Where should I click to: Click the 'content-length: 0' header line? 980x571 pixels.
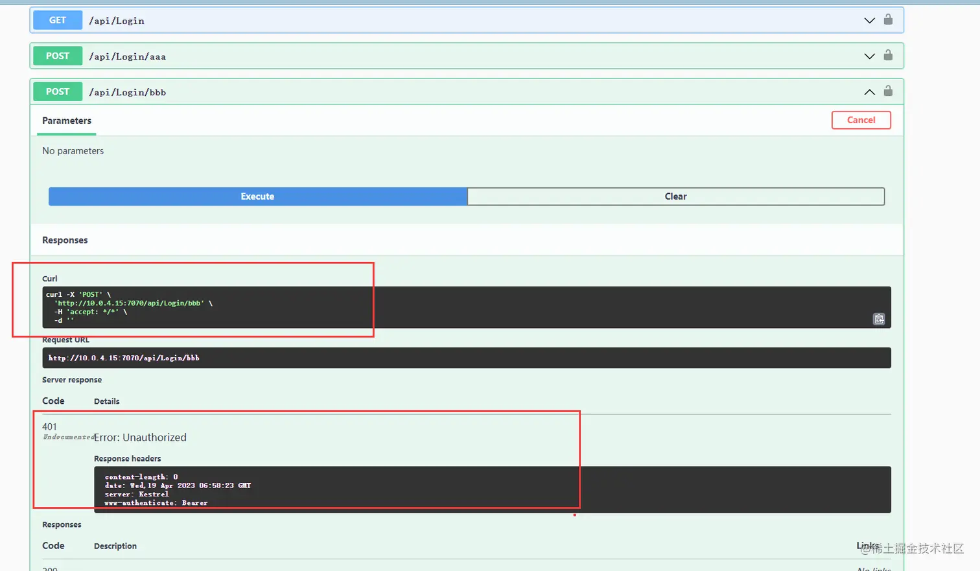(141, 477)
